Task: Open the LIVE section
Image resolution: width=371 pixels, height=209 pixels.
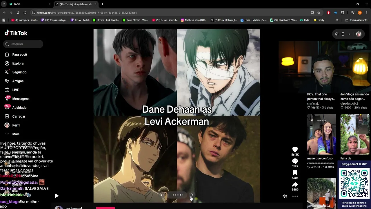Action: (x=15, y=90)
